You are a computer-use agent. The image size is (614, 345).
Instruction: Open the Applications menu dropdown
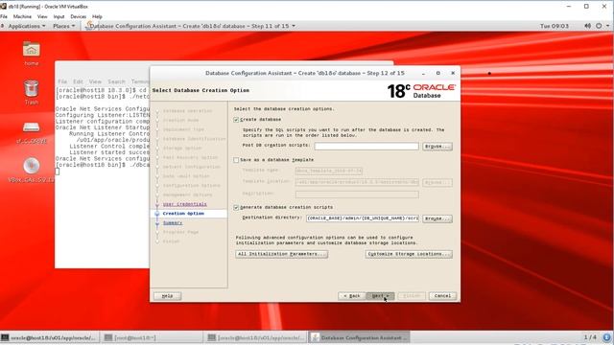pos(27,26)
